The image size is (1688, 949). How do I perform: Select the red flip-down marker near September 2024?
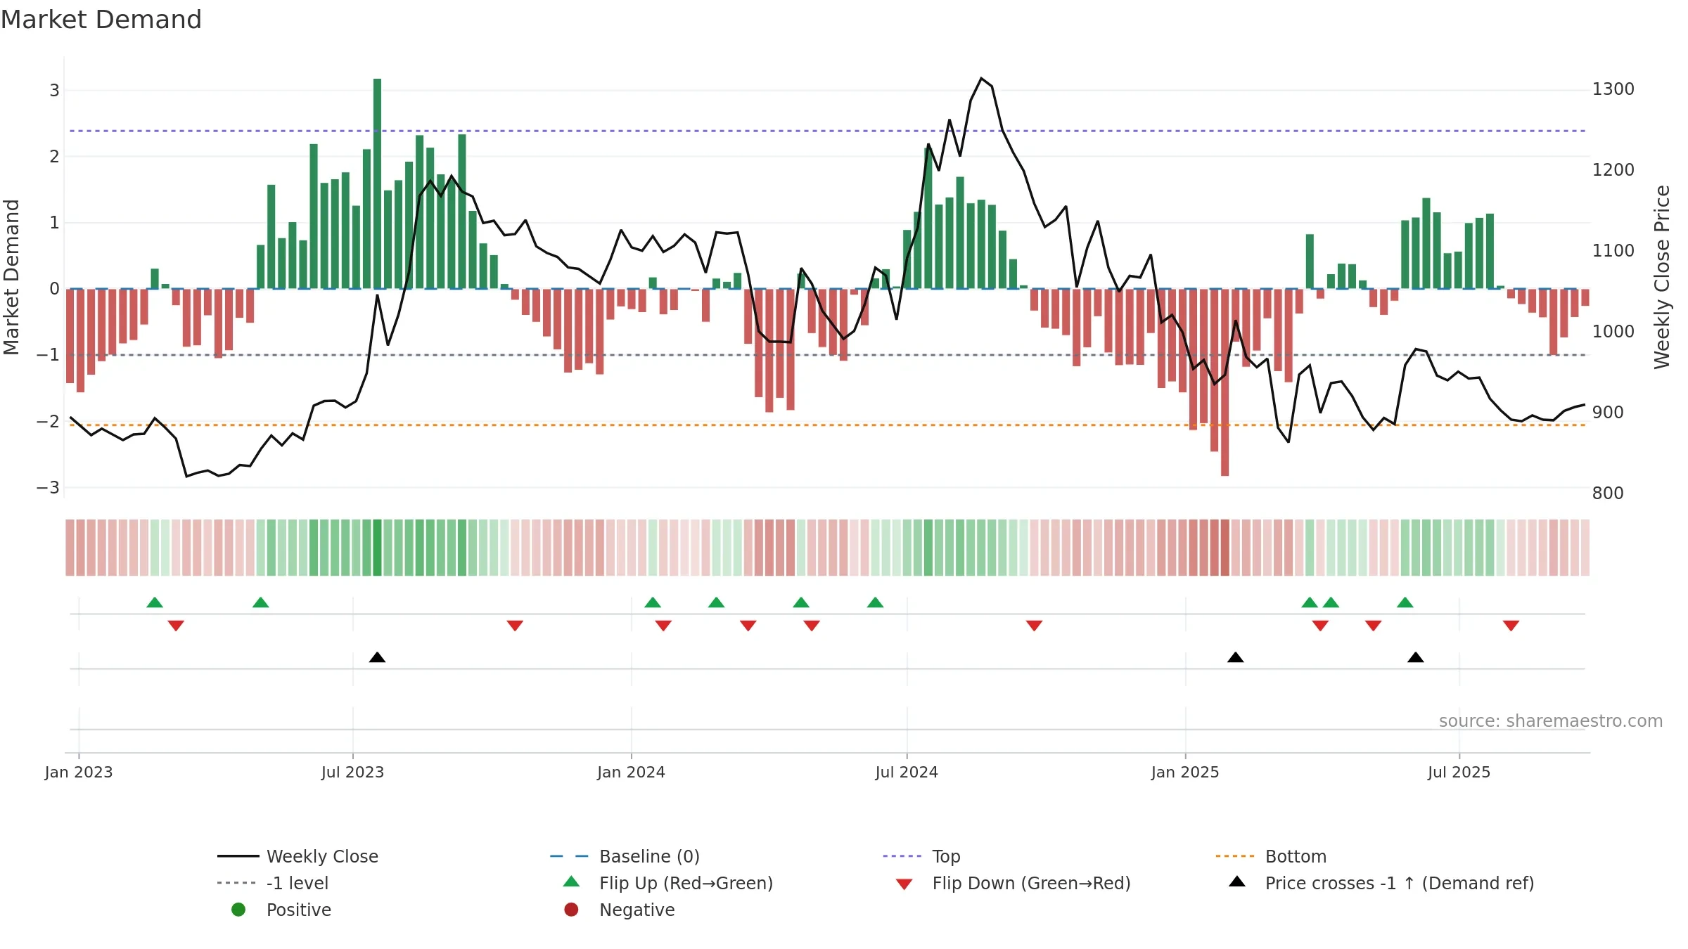click(1034, 626)
